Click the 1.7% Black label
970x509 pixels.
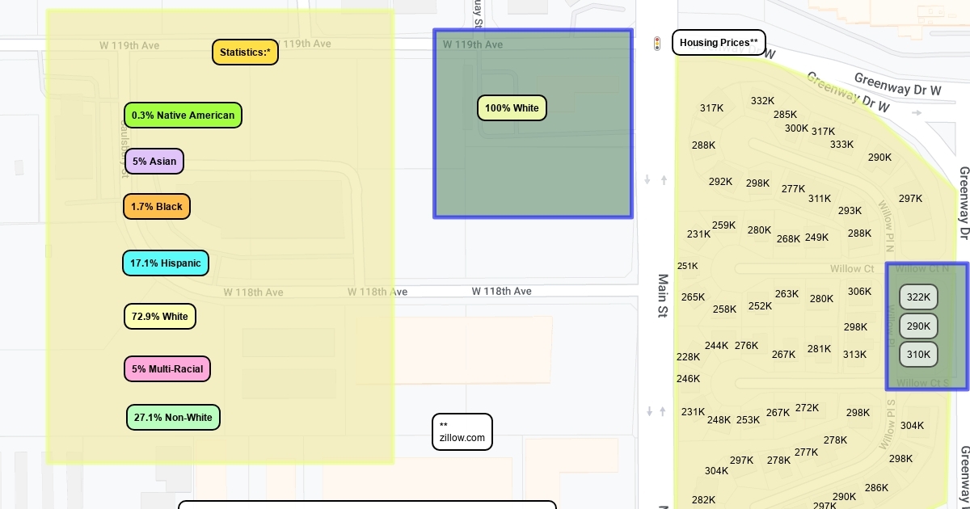[x=157, y=207]
